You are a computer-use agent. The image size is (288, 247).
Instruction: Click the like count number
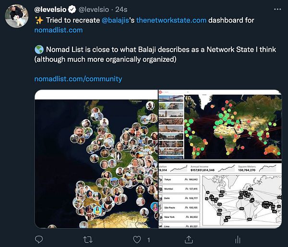click(x=149, y=240)
